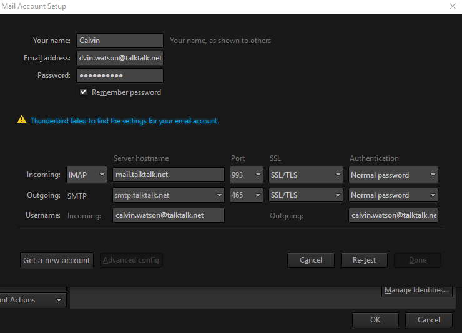
Task: Expand the outgoing smtp.talktalk.net hostname dropdown
Action: coord(168,195)
